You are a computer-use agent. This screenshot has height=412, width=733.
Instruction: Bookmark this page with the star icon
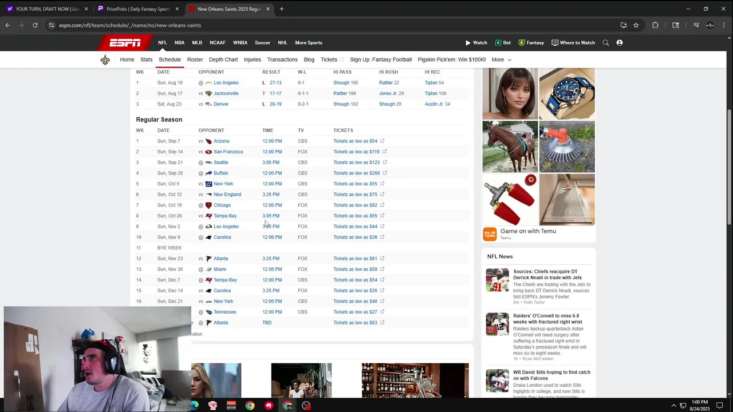click(636, 25)
